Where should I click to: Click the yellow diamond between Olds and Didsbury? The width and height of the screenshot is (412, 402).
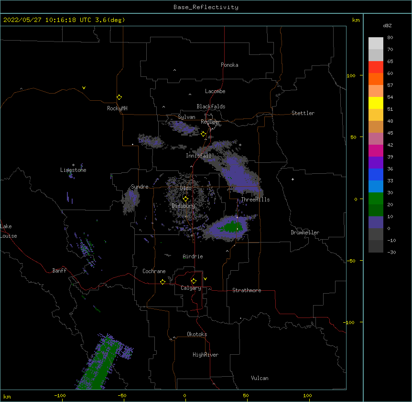186,199
